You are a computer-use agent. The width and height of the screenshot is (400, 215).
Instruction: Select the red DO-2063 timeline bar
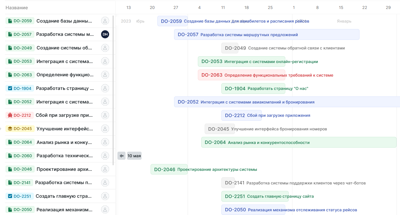(x=241, y=75)
